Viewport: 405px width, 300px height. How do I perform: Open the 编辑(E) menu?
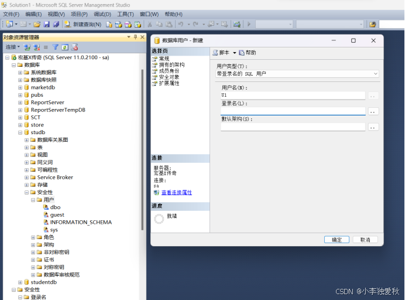coord(33,14)
